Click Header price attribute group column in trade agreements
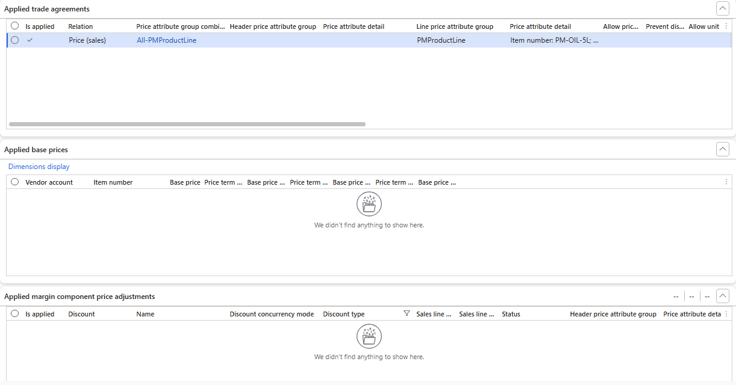 click(x=273, y=26)
